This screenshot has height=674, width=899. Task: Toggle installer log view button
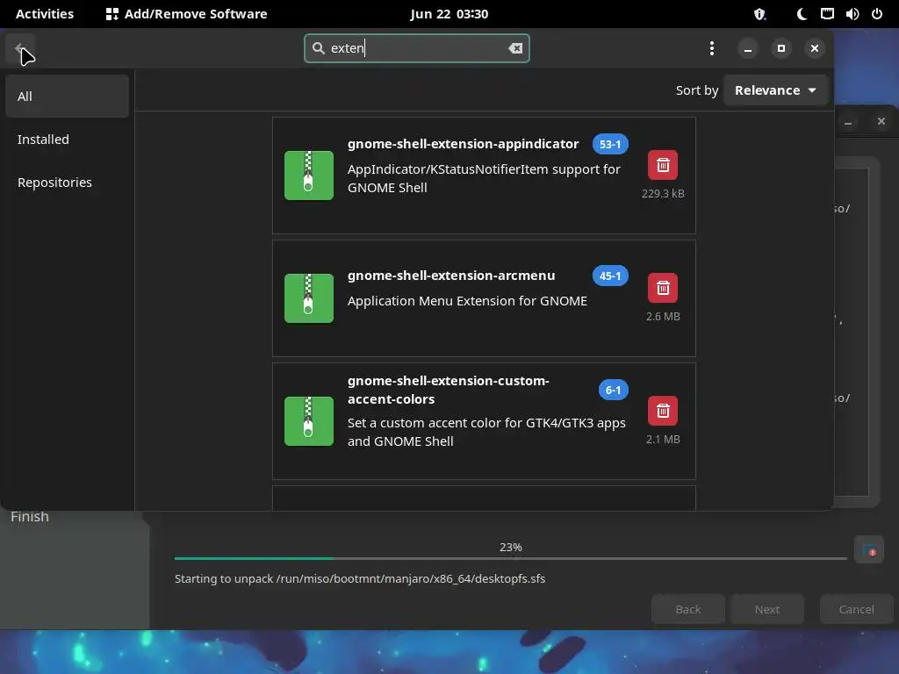(869, 550)
